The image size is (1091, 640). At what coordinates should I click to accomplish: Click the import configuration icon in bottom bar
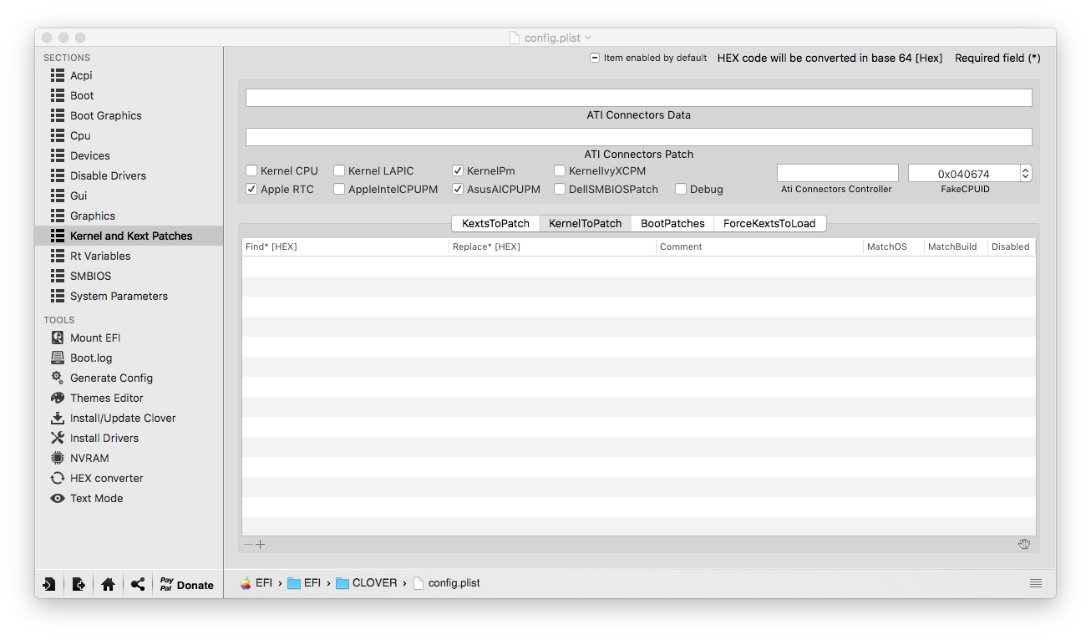click(x=49, y=585)
